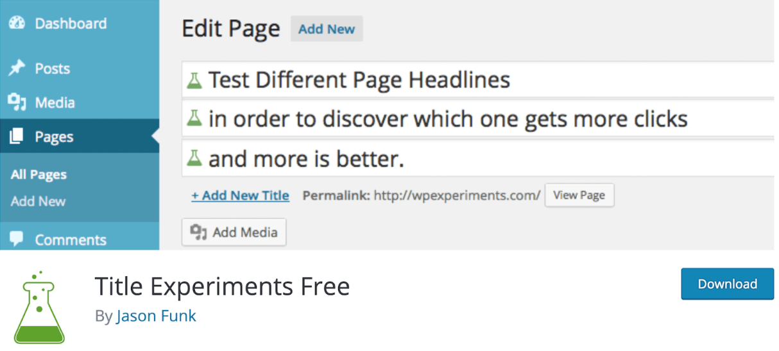Choose Add New under Pages submenu

(38, 201)
